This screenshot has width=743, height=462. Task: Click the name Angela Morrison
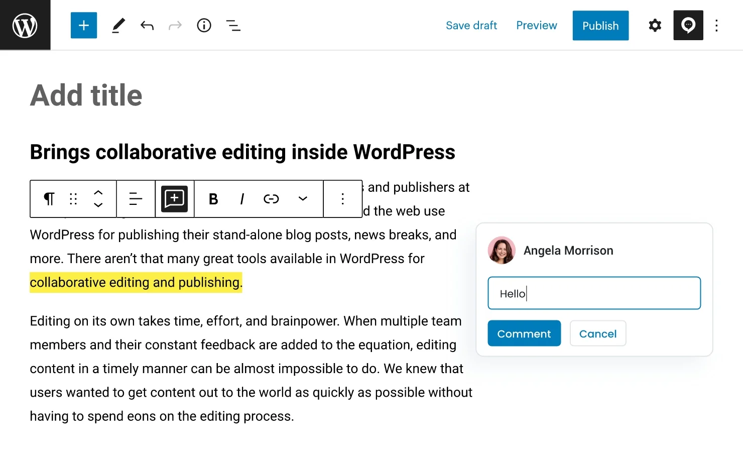point(568,251)
